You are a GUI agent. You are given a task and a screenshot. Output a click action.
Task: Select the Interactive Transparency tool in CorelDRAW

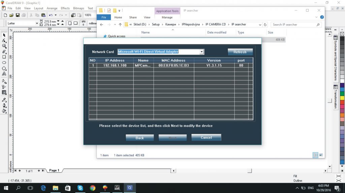[4, 87]
